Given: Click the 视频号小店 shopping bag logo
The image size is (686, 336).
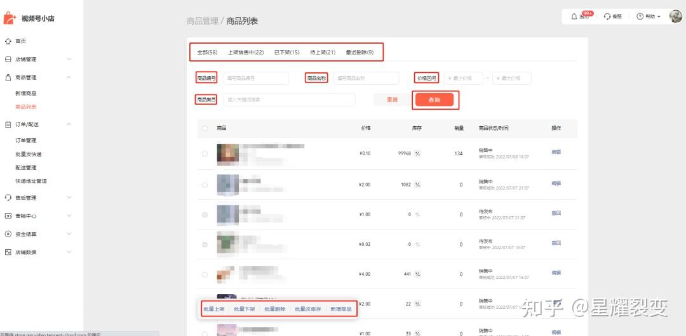Looking at the screenshot, I should pos(10,18).
